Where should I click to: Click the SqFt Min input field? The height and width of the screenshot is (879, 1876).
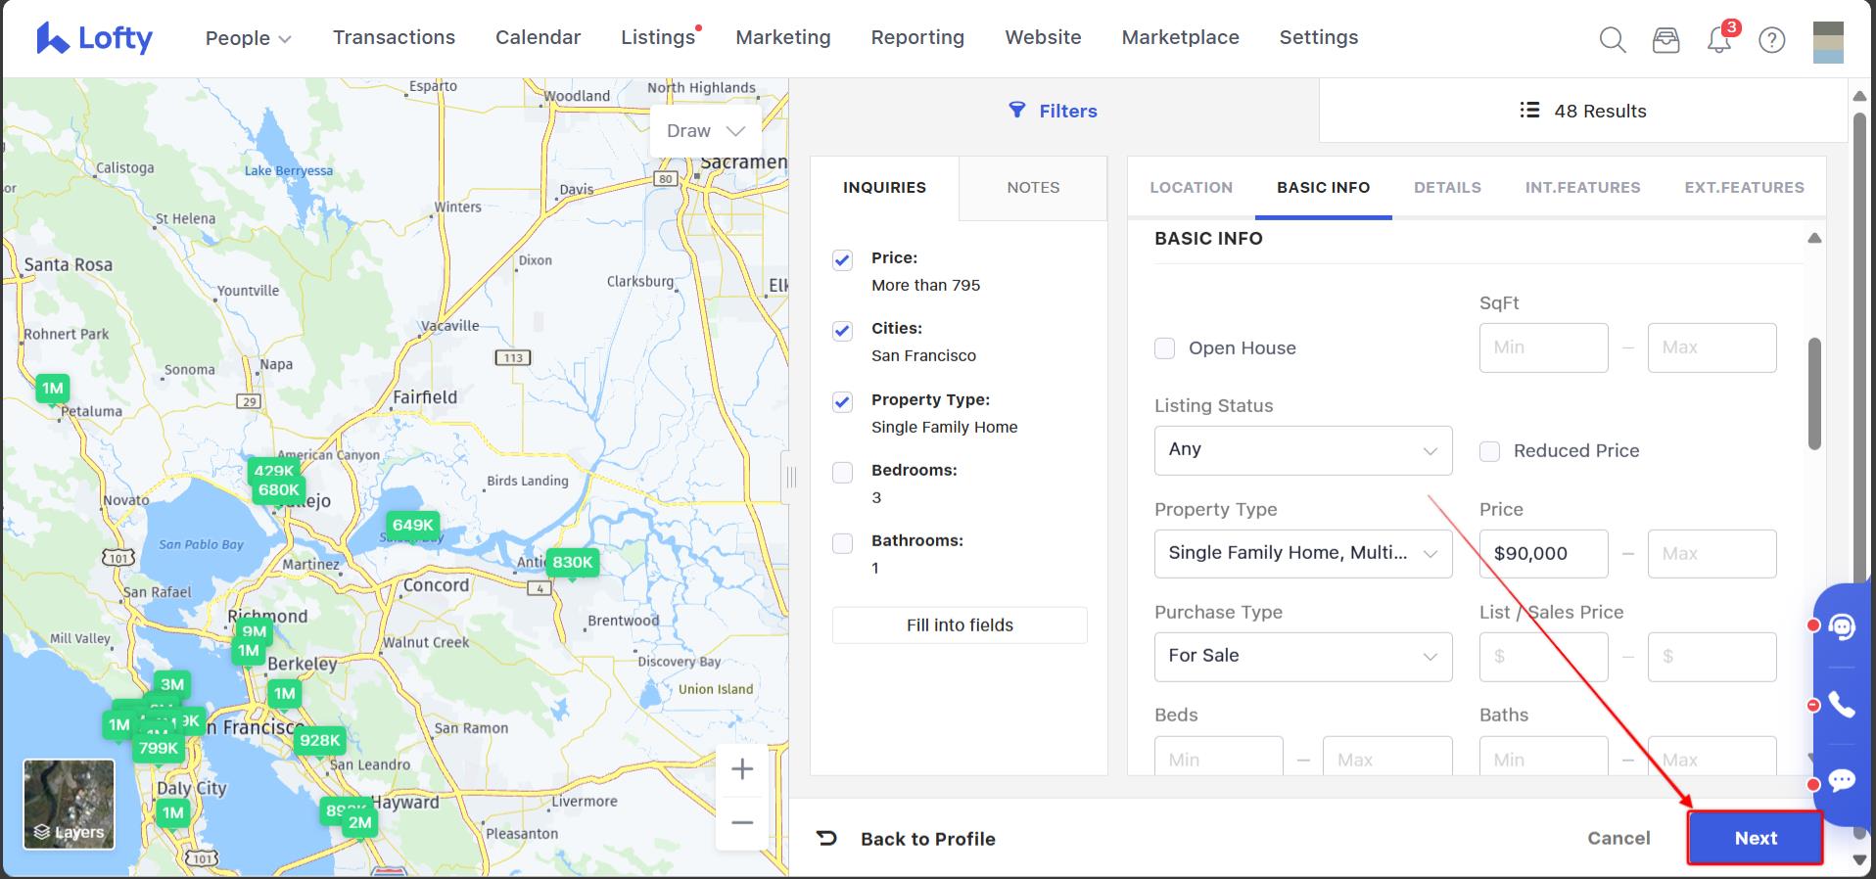click(x=1543, y=347)
